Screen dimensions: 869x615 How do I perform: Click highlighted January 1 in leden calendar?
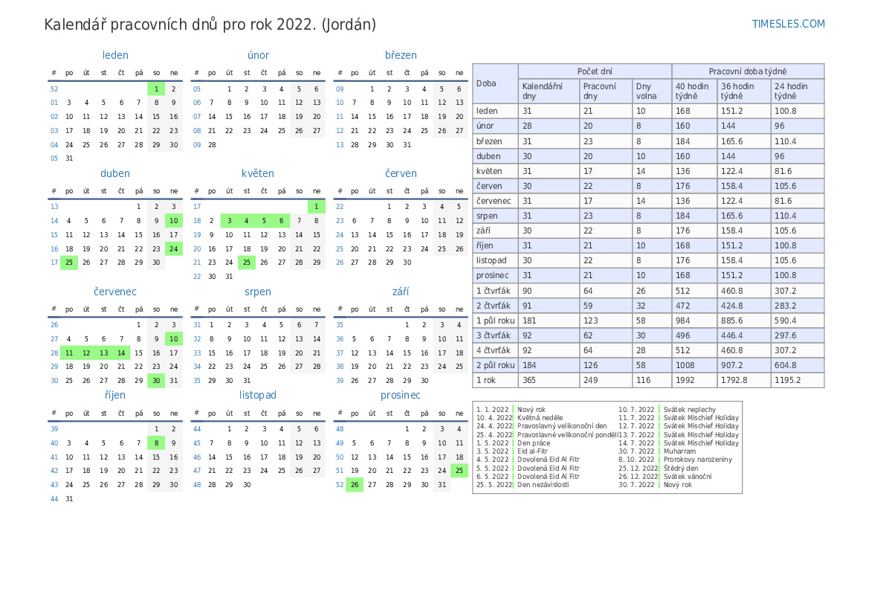156,88
